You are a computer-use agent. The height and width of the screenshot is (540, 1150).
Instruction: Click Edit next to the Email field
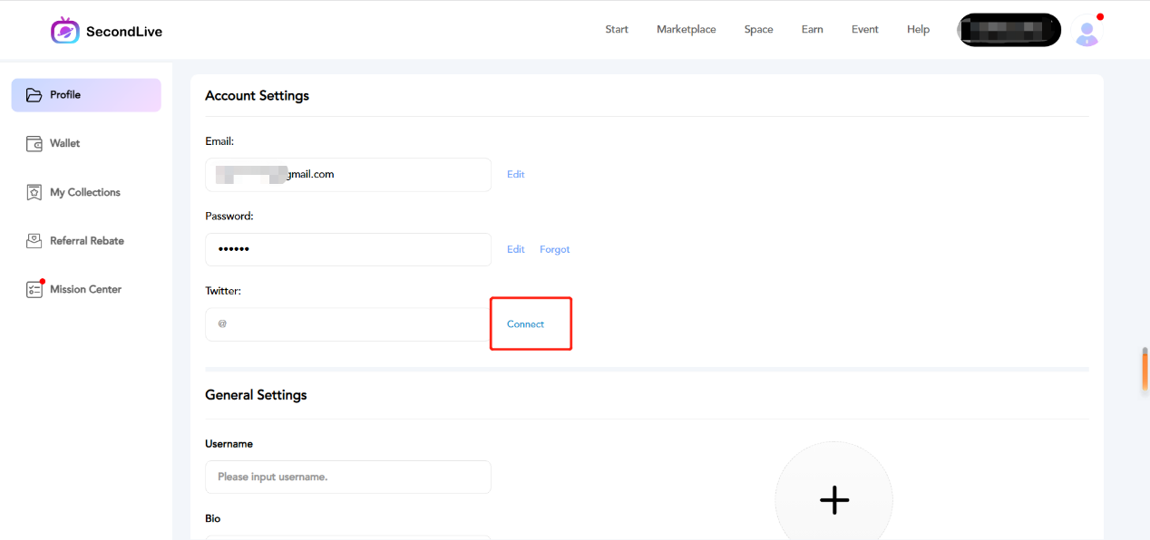click(x=515, y=175)
